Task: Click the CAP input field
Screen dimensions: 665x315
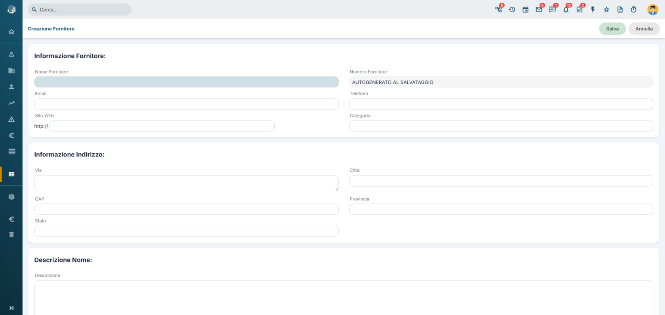Action: click(186, 209)
